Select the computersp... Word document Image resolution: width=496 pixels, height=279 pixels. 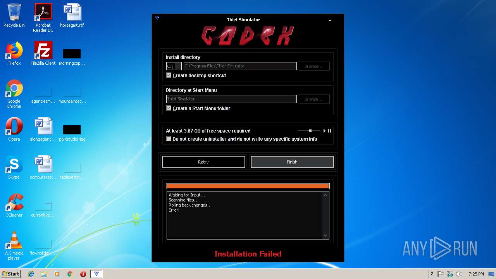point(43,167)
